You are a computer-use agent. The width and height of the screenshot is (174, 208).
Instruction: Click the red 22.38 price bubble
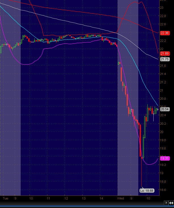coord(164,33)
